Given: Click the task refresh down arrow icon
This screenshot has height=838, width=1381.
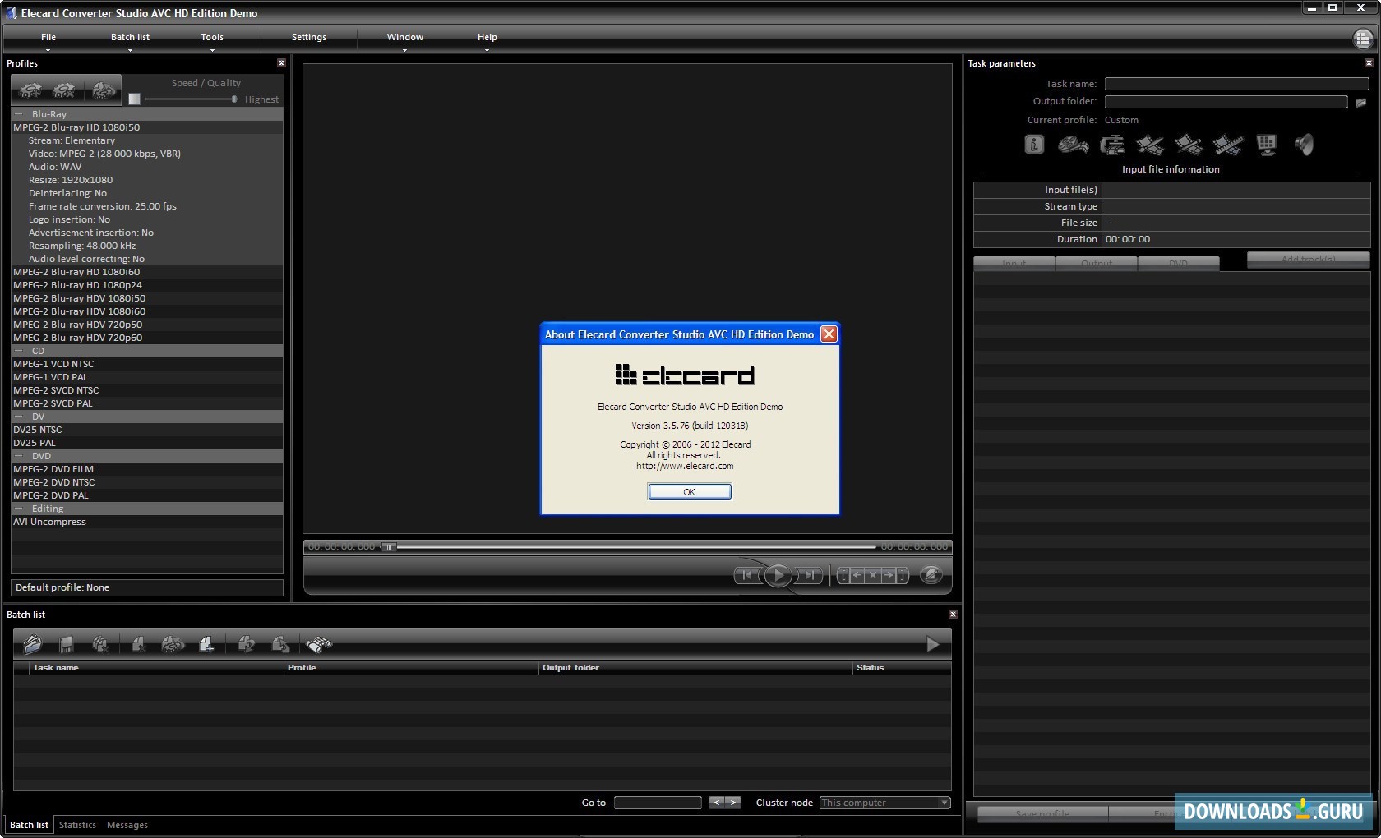Looking at the screenshot, I should 245,644.
